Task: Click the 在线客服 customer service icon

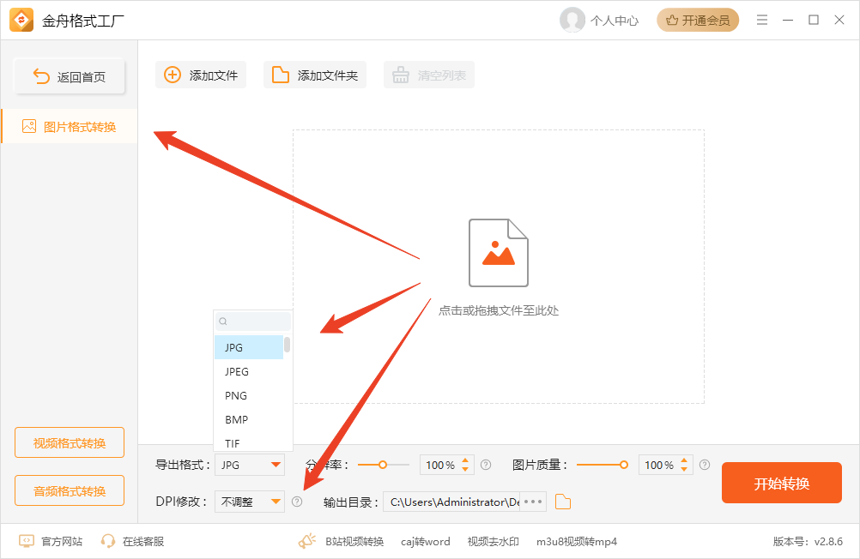Action: pos(108,541)
